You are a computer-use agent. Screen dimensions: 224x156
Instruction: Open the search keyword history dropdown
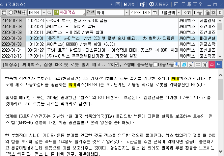tap(126, 13)
